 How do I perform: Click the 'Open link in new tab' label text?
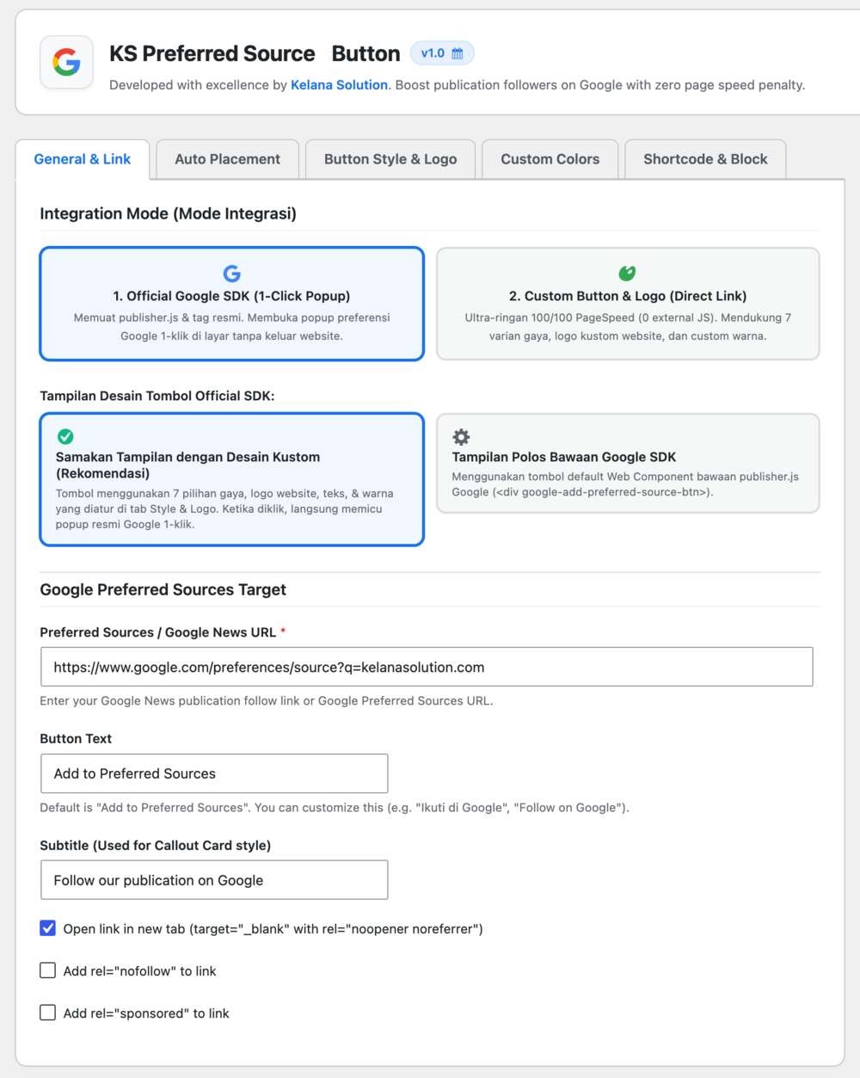(273, 929)
